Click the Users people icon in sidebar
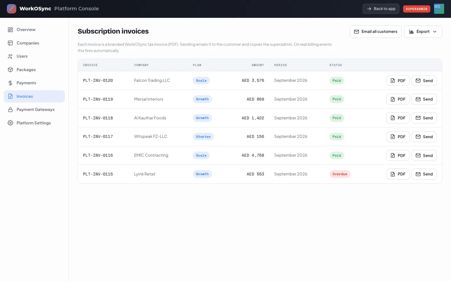This screenshot has height=282, width=451. click(10, 56)
